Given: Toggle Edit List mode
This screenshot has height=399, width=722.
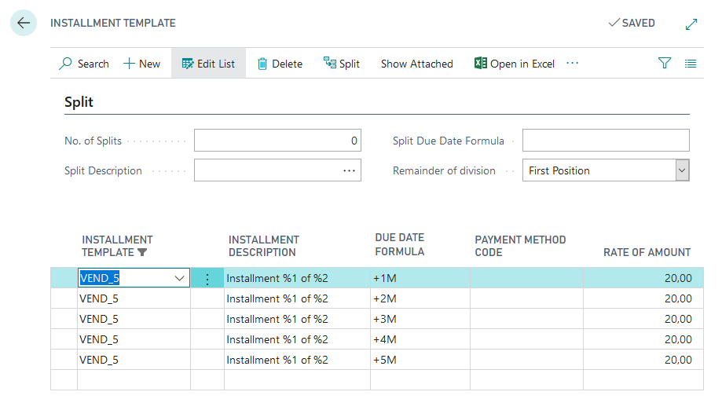Looking at the screenshot, I should point(208,64).
